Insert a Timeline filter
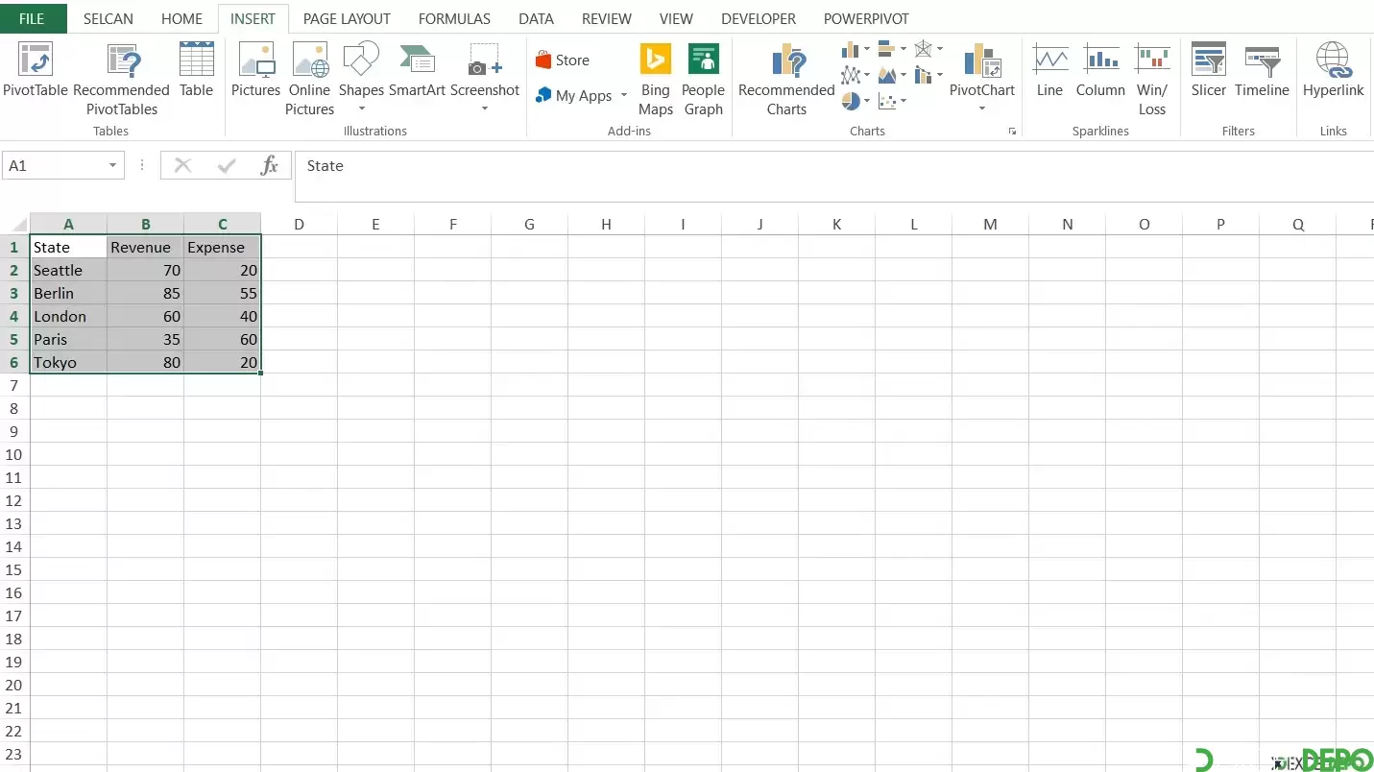Screen dimensions: 1374x772 [x=1262, y=70]
